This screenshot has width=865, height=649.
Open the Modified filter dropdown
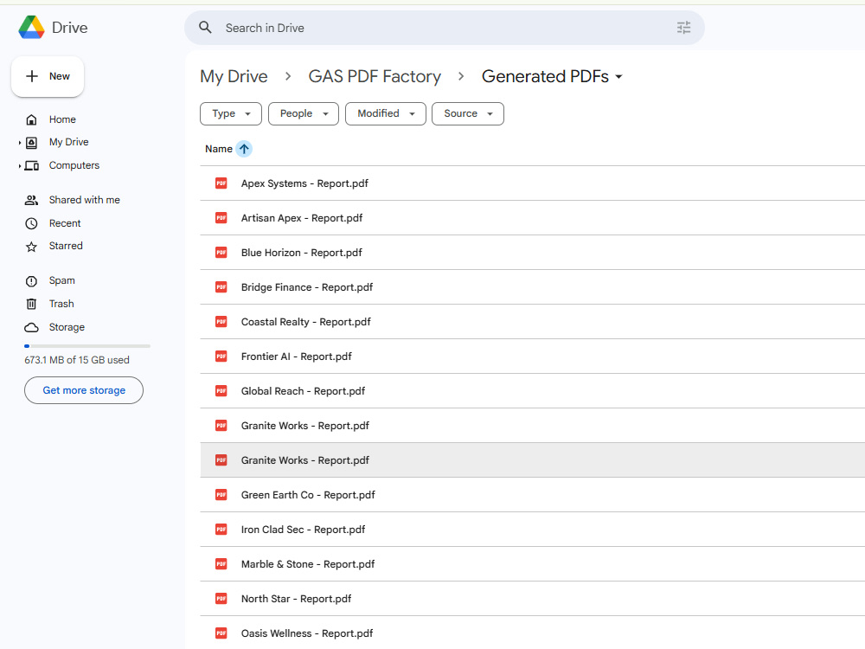click(386, 113)
